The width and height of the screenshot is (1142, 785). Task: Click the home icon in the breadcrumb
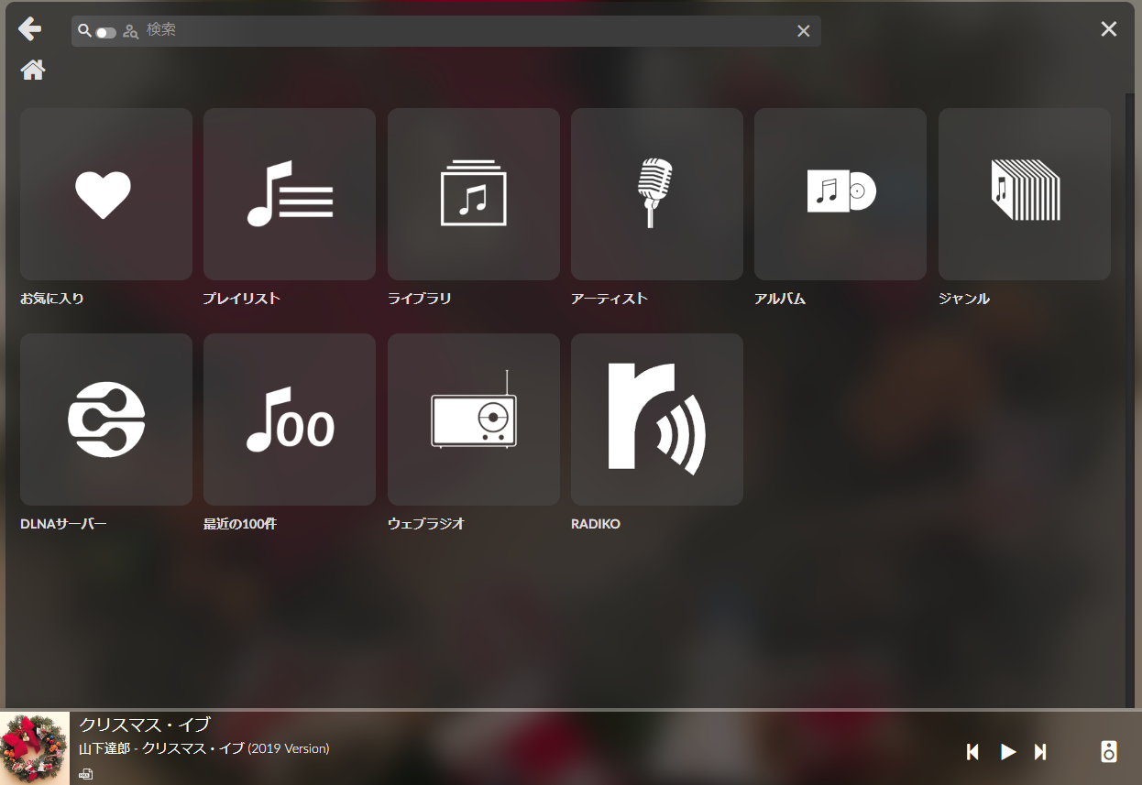pos(33,70)
